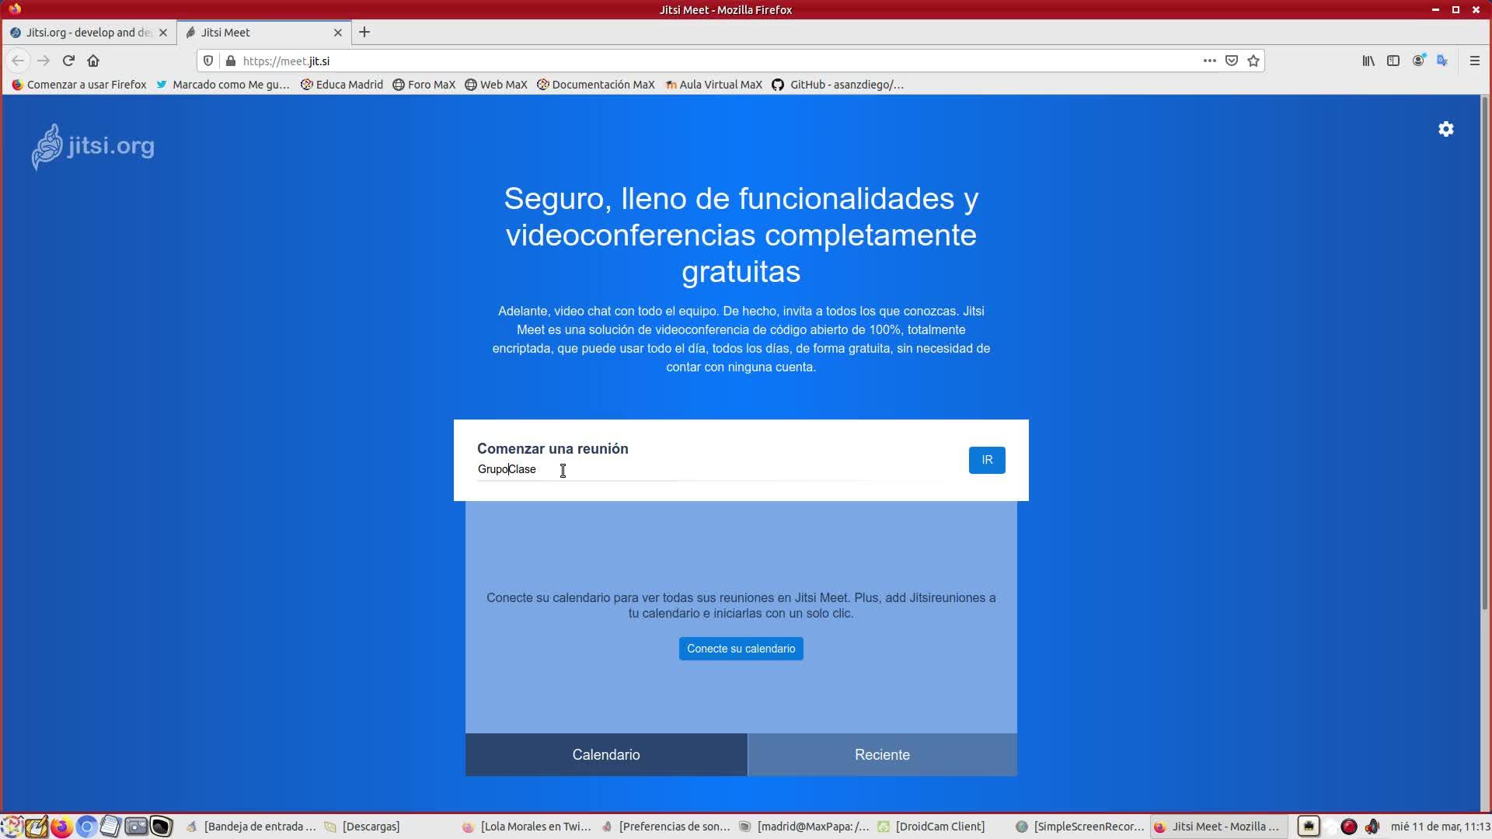
Task: Open Educa Madrid bookmark
Action: tap(342, 85)
